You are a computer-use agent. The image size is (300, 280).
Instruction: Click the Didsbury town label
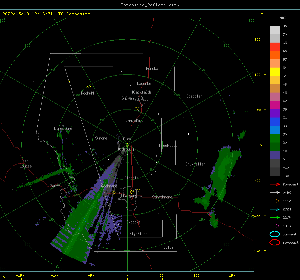coord(126,149)
